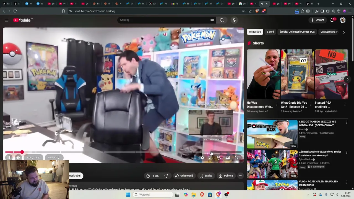Image resolution: width=354 pixels, height=199 pixels.
Task: Open the account avatar menu
Action: click(343, 20)
